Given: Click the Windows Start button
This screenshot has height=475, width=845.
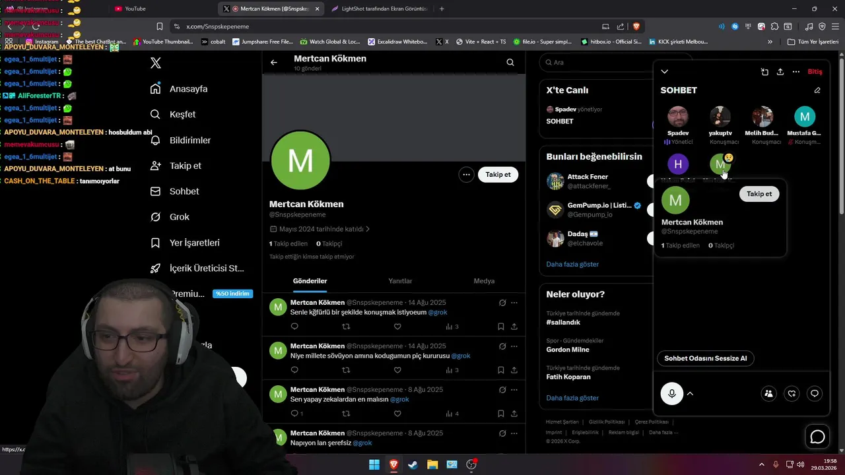Looking at the screenshot, I should coord(374,464).
